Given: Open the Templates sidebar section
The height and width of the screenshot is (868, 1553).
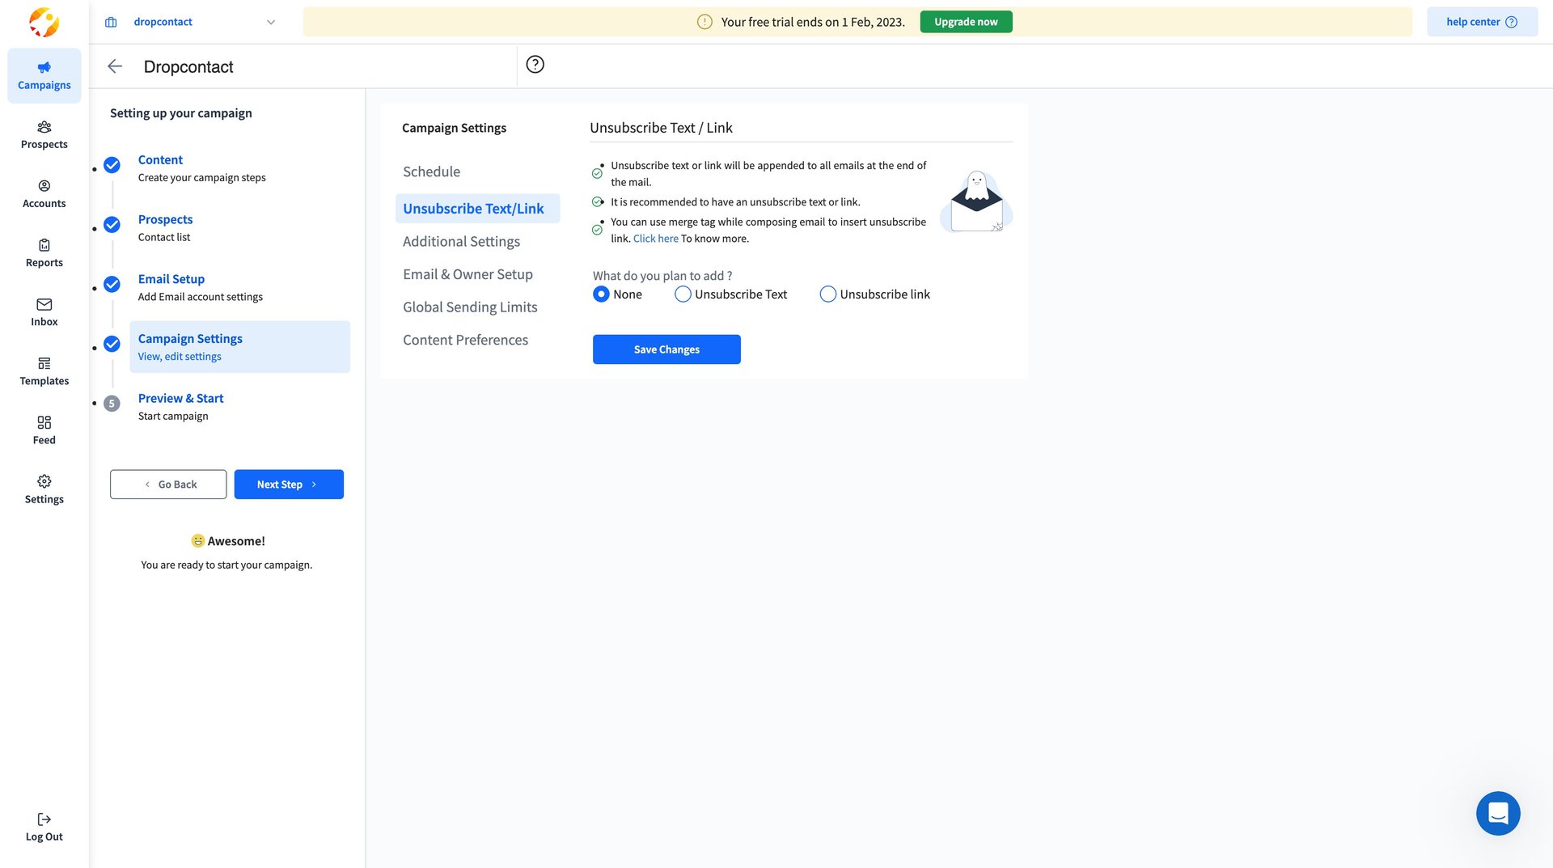Looking at the screenshot, I should (x=44, y=371).
